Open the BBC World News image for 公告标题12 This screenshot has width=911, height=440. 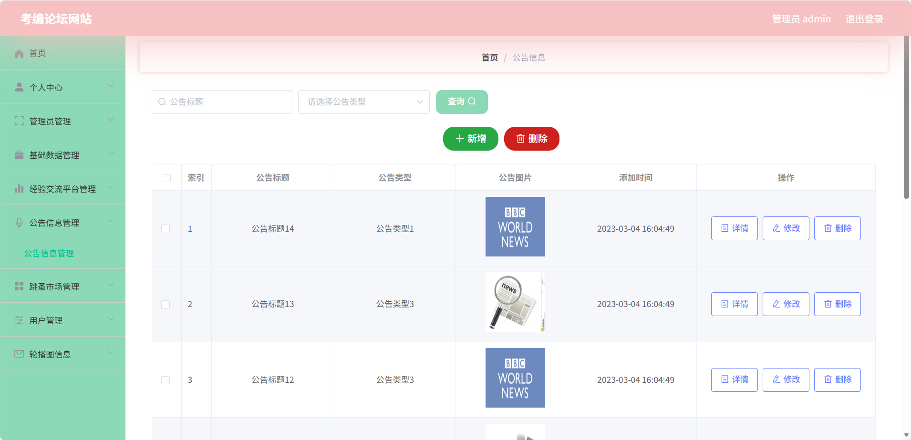coord(515,378)
